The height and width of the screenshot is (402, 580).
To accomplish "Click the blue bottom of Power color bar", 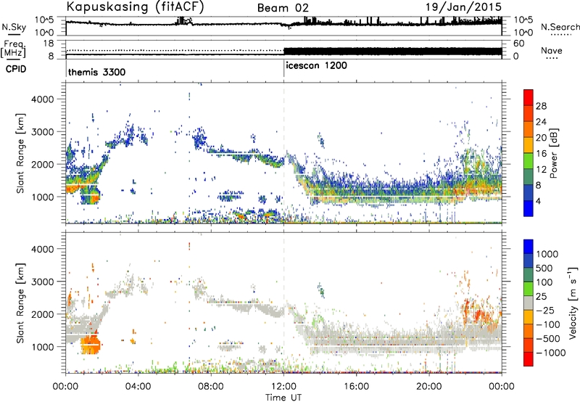I will [529, 209].
